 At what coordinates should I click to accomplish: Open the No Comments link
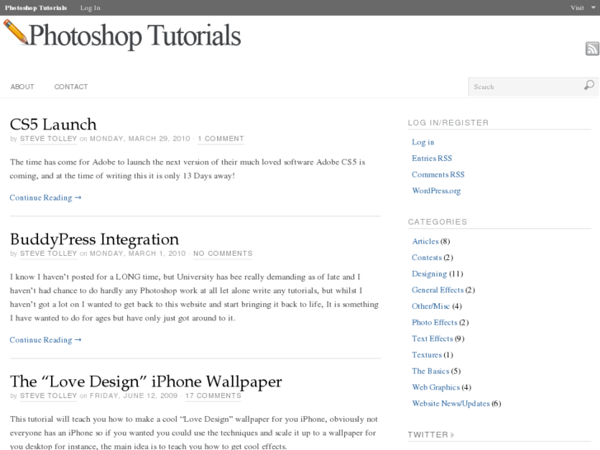[x=223, y=253]
